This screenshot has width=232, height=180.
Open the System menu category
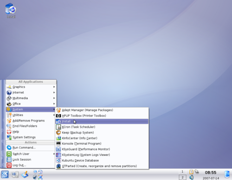(x=31, y=109)
